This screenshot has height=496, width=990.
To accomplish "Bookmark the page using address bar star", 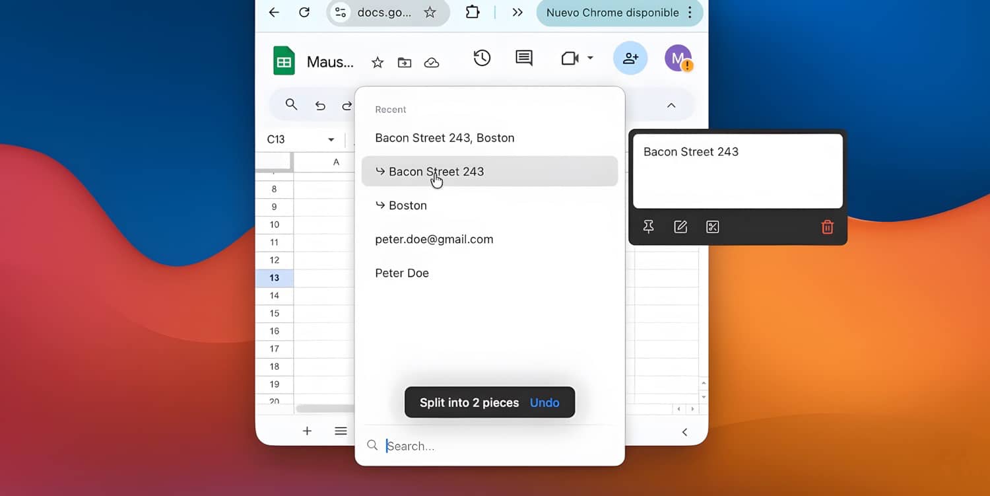I will (x=430, y=13).
